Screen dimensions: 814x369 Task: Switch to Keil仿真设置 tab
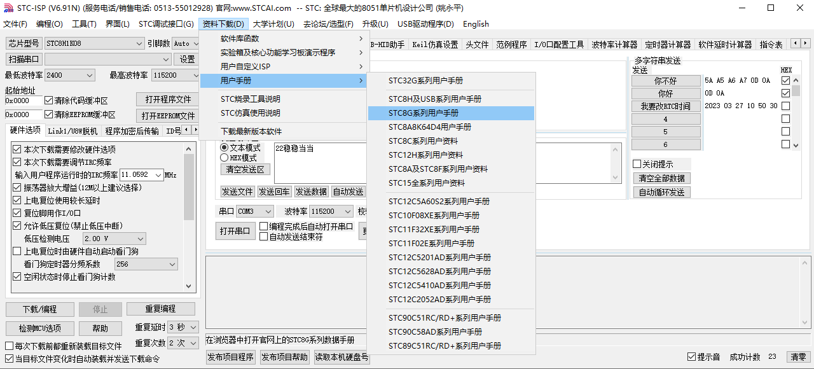coord(435,45)
